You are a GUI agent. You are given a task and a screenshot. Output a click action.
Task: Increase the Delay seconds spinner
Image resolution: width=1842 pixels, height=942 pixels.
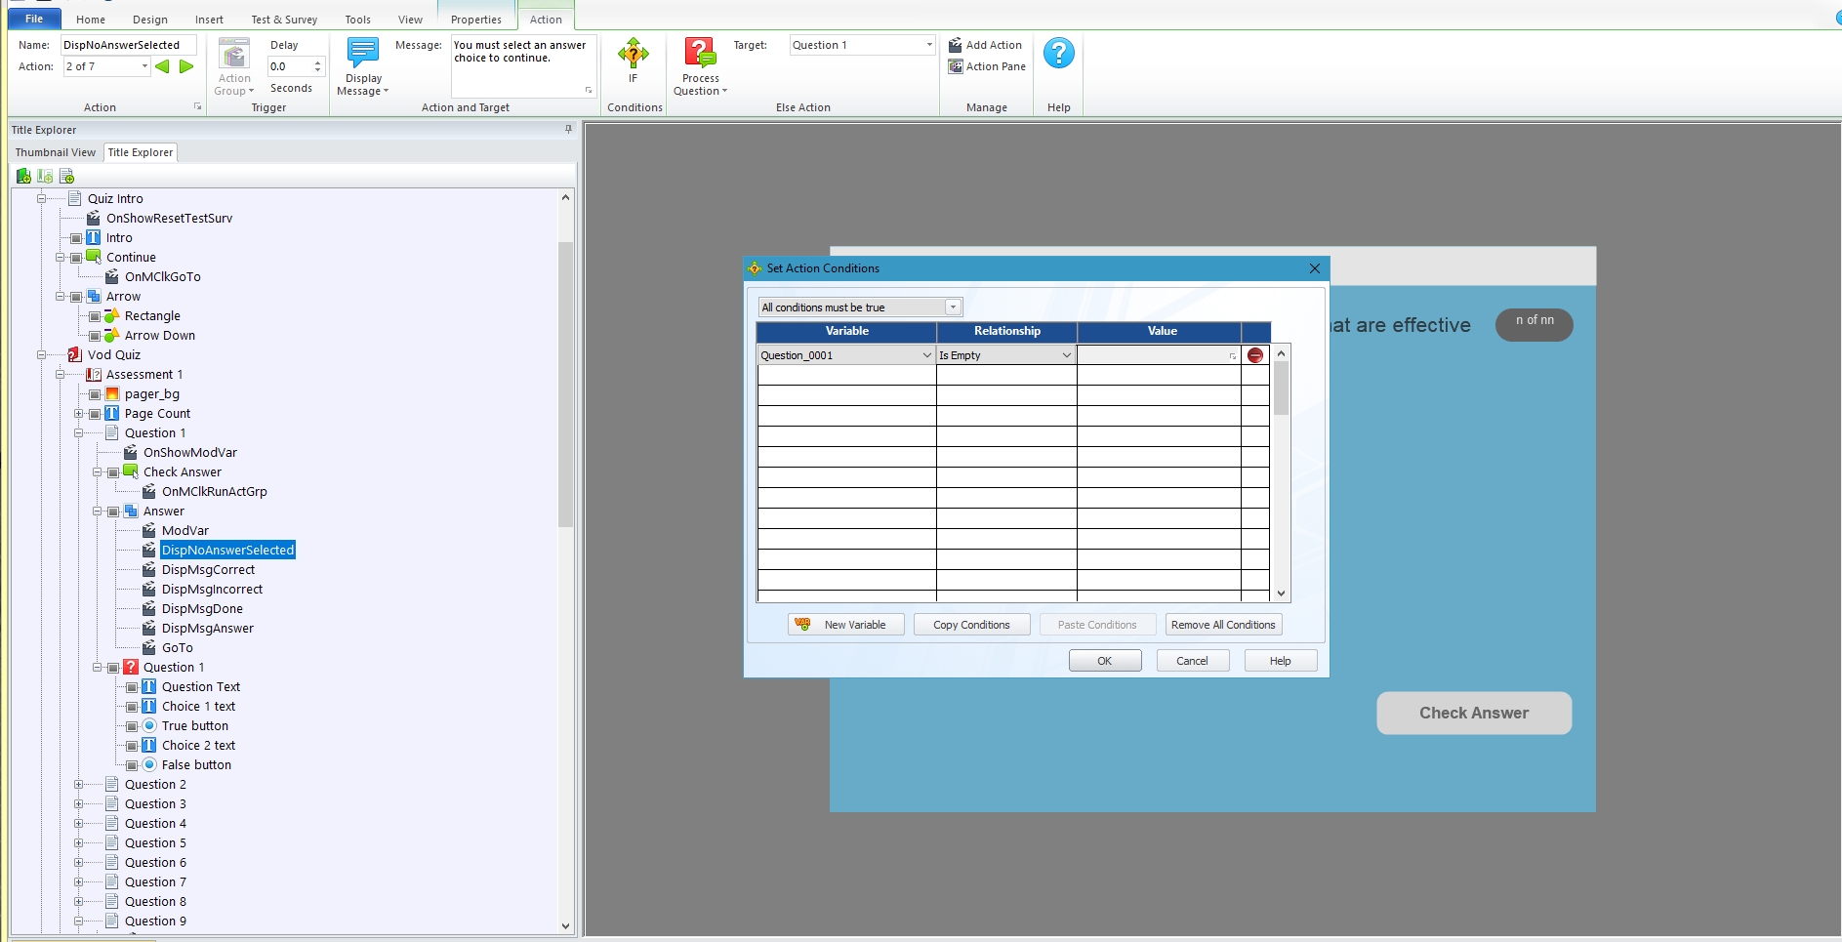pos(317,62)
